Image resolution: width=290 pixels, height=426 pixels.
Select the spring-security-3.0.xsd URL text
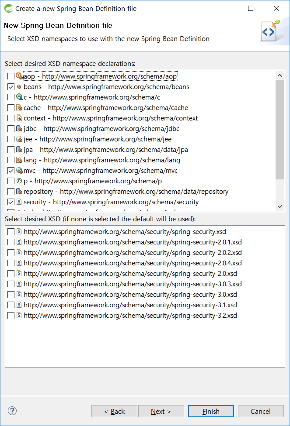click(x=130, y=295)
